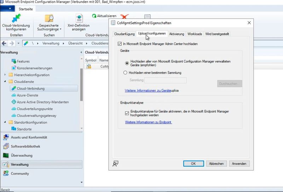Click the Sammlung input field

pos(166,80)
